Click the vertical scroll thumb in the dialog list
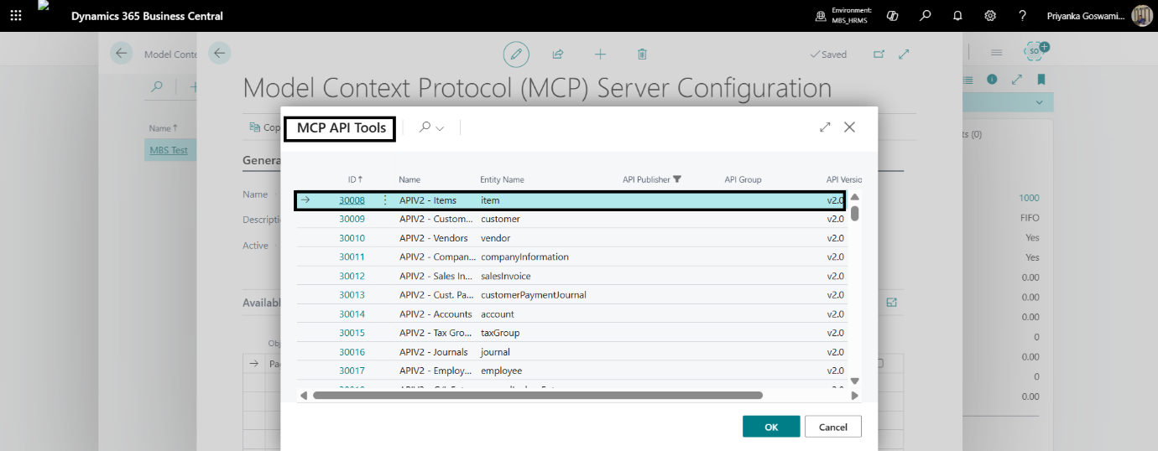This screenshot has height=451, width=1158. (854, 213)
